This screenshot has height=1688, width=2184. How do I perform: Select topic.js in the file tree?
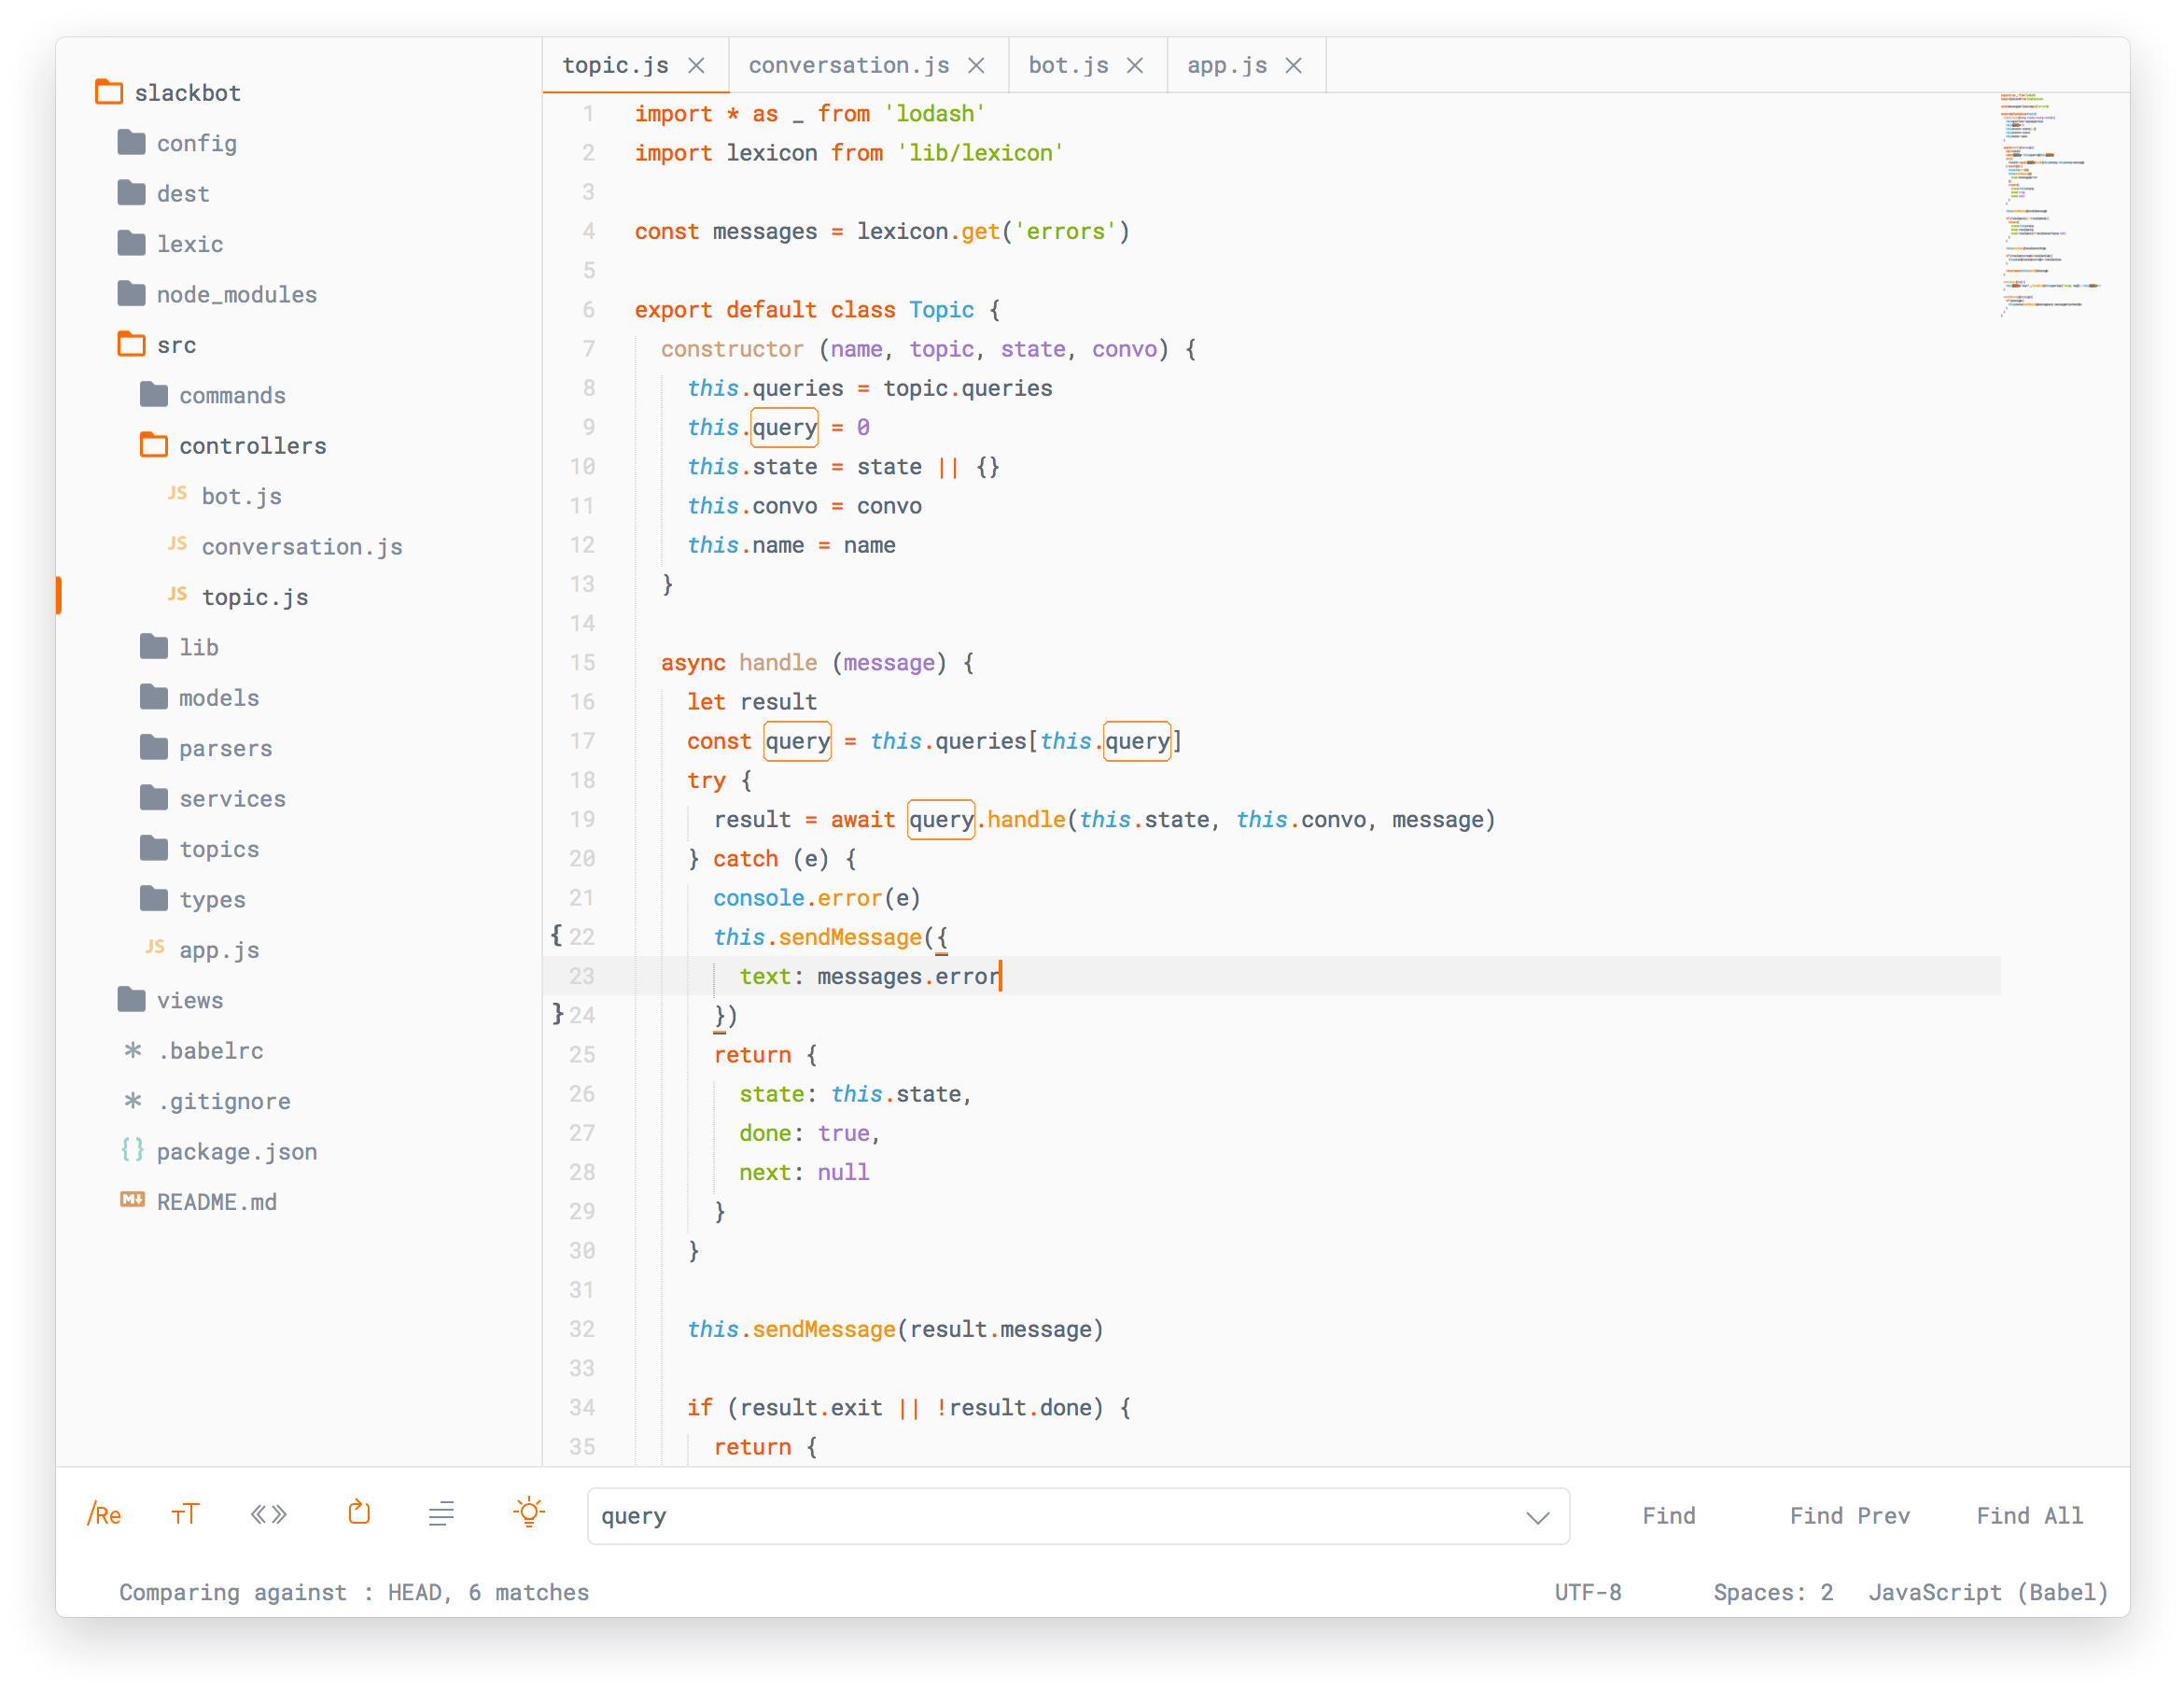(256, 596)
